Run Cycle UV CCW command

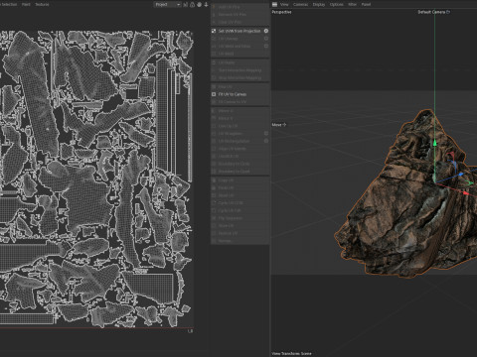240,203
